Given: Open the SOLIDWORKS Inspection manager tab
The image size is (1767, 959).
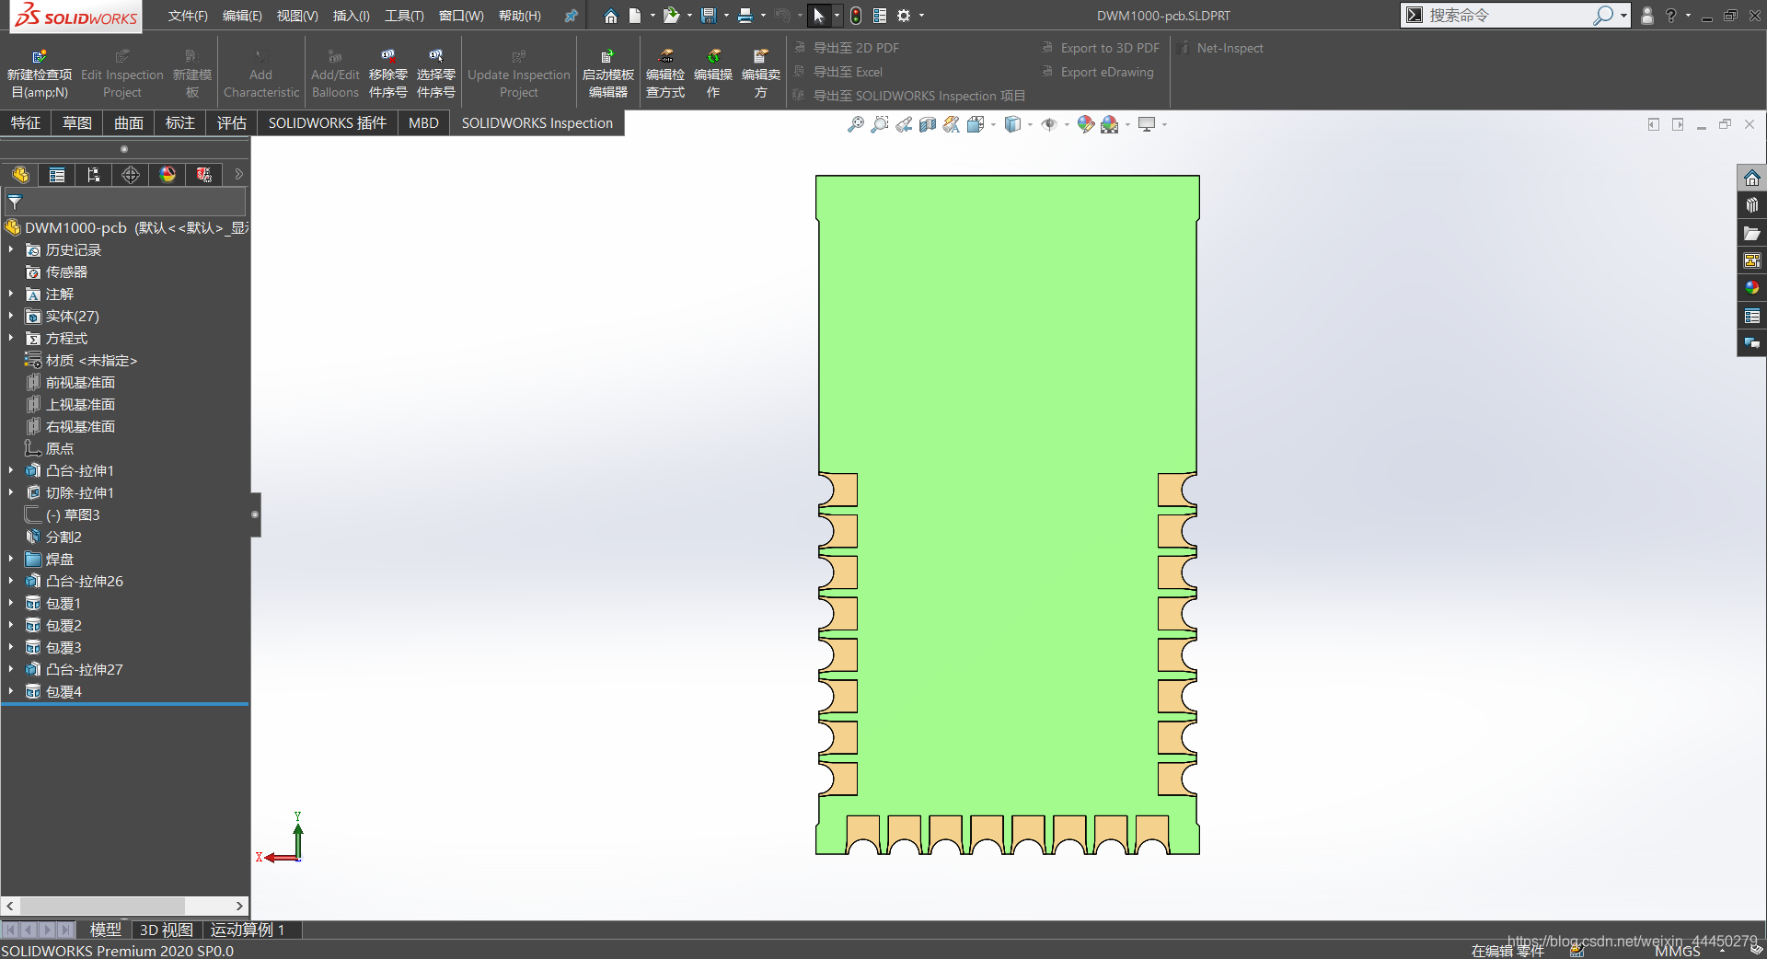Looking at the screenshot, I should click(x=204, y=175).
